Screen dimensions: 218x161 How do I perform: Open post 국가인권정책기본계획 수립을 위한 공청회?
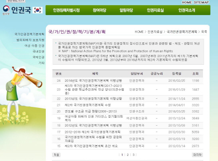click(93, 139)
